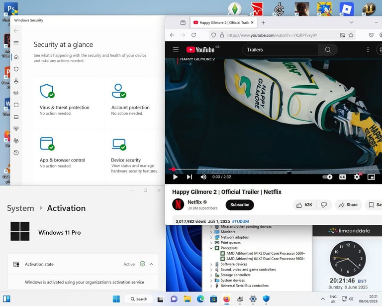The image size is (382, 306).
Task: Click YouTube search magnifier button
Action: tap(328, 49)
